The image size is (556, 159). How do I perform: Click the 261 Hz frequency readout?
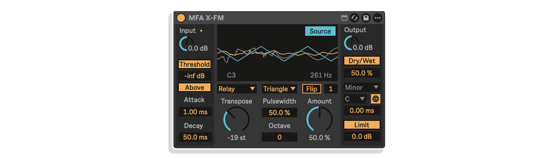pos(321,75)
